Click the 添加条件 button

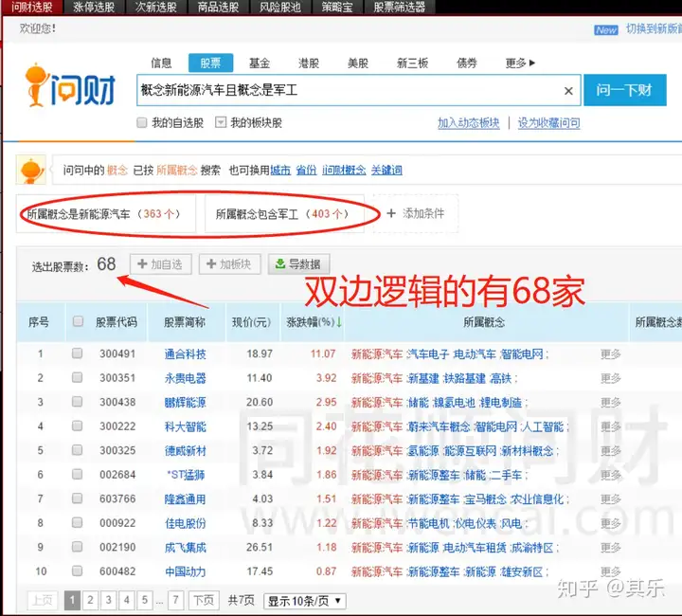pos(416,213)
